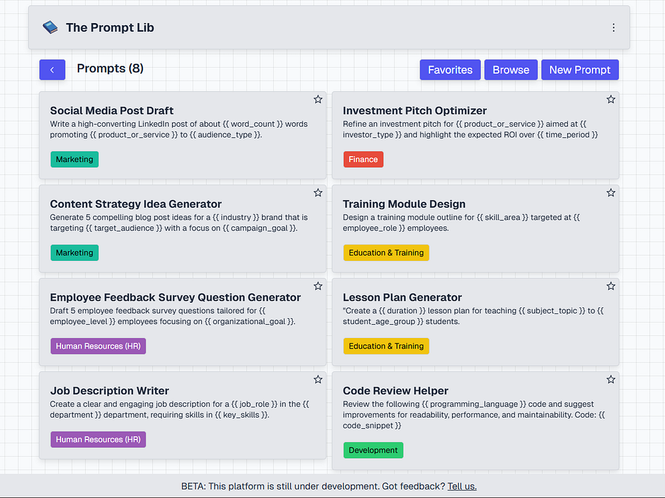665x498 pixels.
Task: Favorite the Lesson Plan Generator card
Action: 610,286
